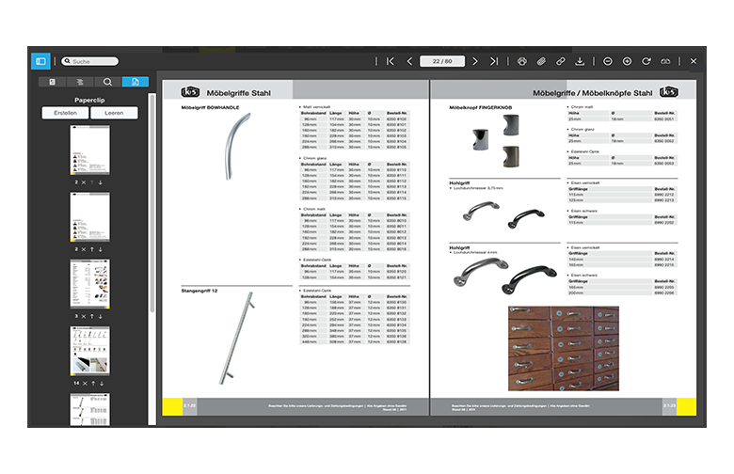Go to the next page
The height and width of the screenshot is (474, 734).
(475, 61)
